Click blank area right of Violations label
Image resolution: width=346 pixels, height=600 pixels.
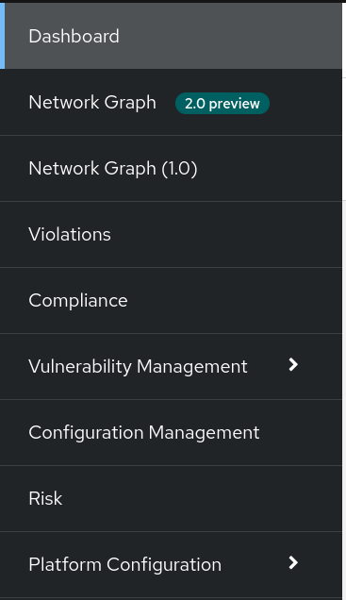click(x=225, y=234)
